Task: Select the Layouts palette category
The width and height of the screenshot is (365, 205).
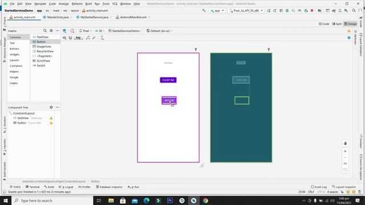Action: point(14,60)
